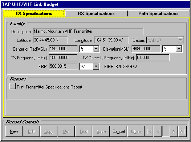This screenshot has height=142, width=191.
Task: Click the Copy record button
Action: click(x=49, y=131)
